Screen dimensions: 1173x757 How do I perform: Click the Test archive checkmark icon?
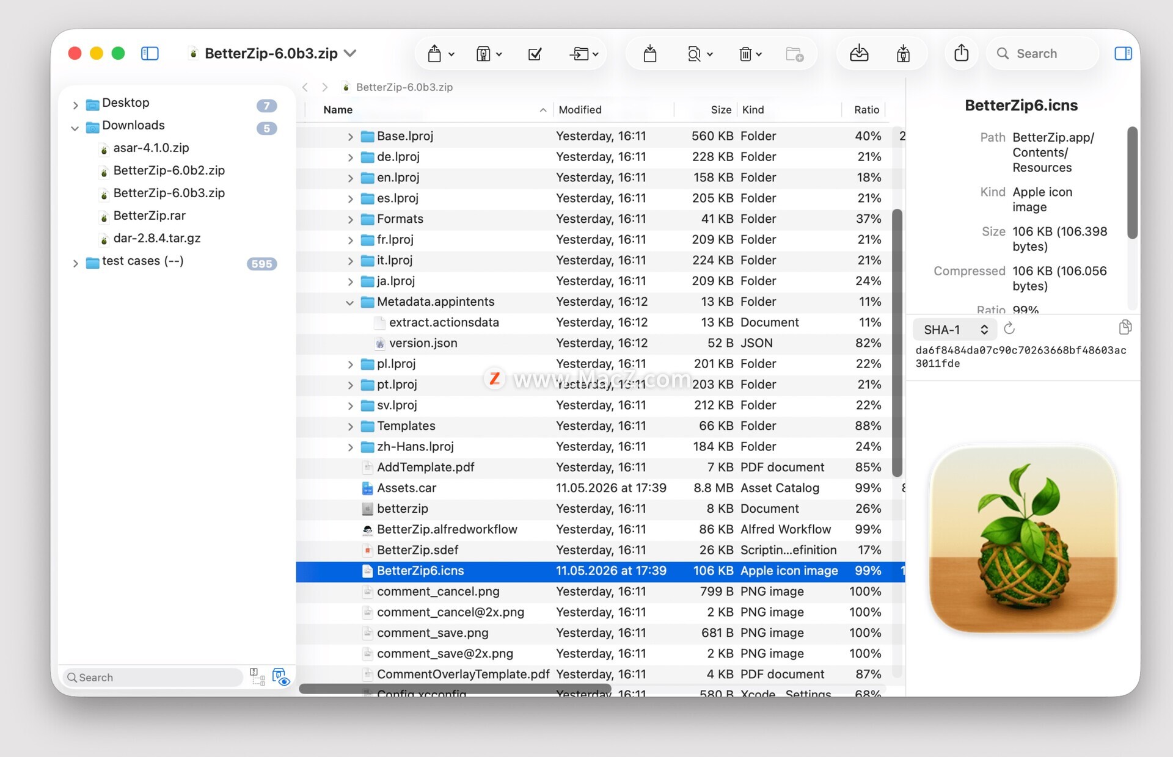[535, 54]
